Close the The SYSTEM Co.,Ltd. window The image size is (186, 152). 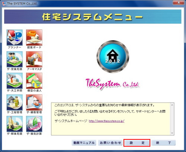[179, 2]
